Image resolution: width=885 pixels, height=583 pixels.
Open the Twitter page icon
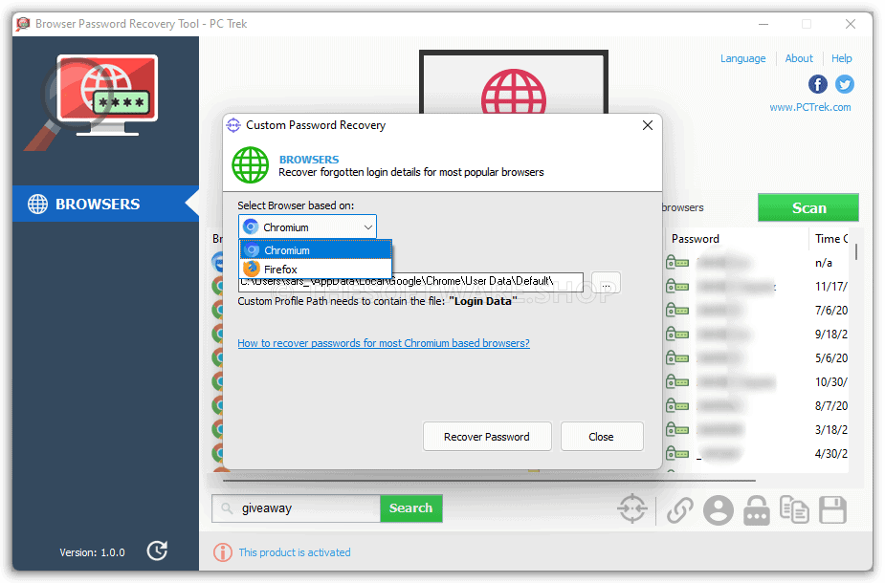click(846, 84)
